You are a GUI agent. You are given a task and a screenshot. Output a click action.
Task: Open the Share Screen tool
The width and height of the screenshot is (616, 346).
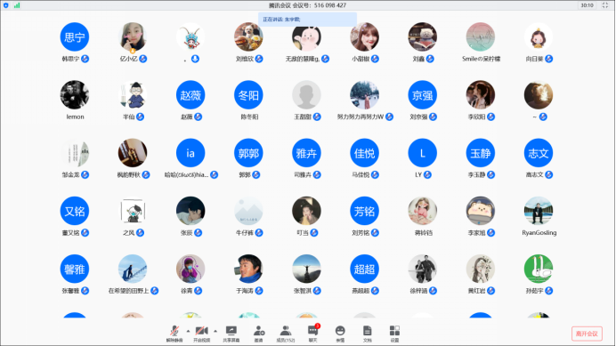pos(231,333)
